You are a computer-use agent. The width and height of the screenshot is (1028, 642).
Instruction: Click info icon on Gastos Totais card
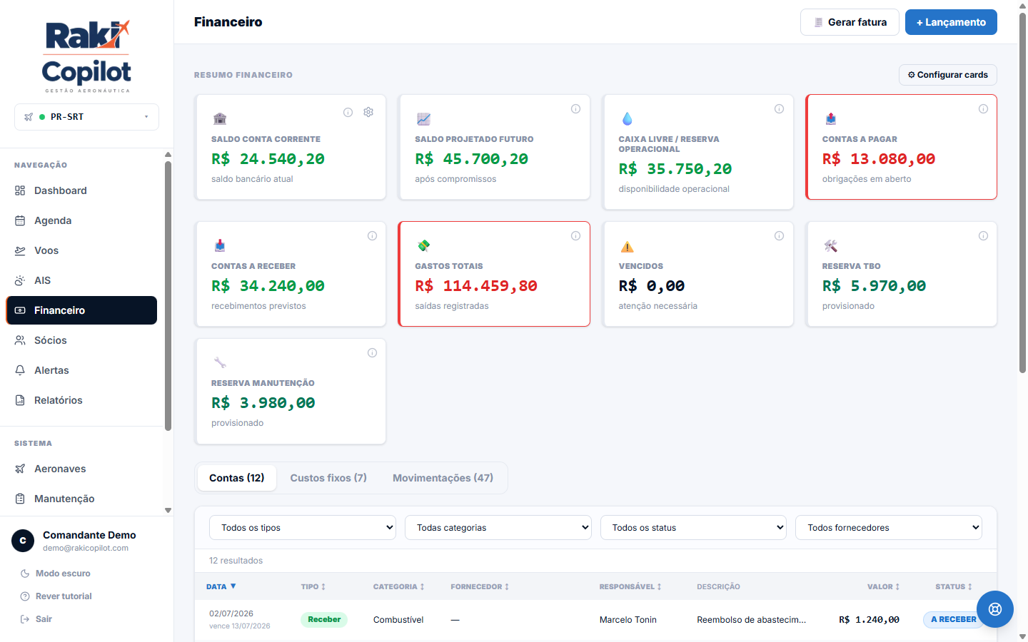(575, 236)
